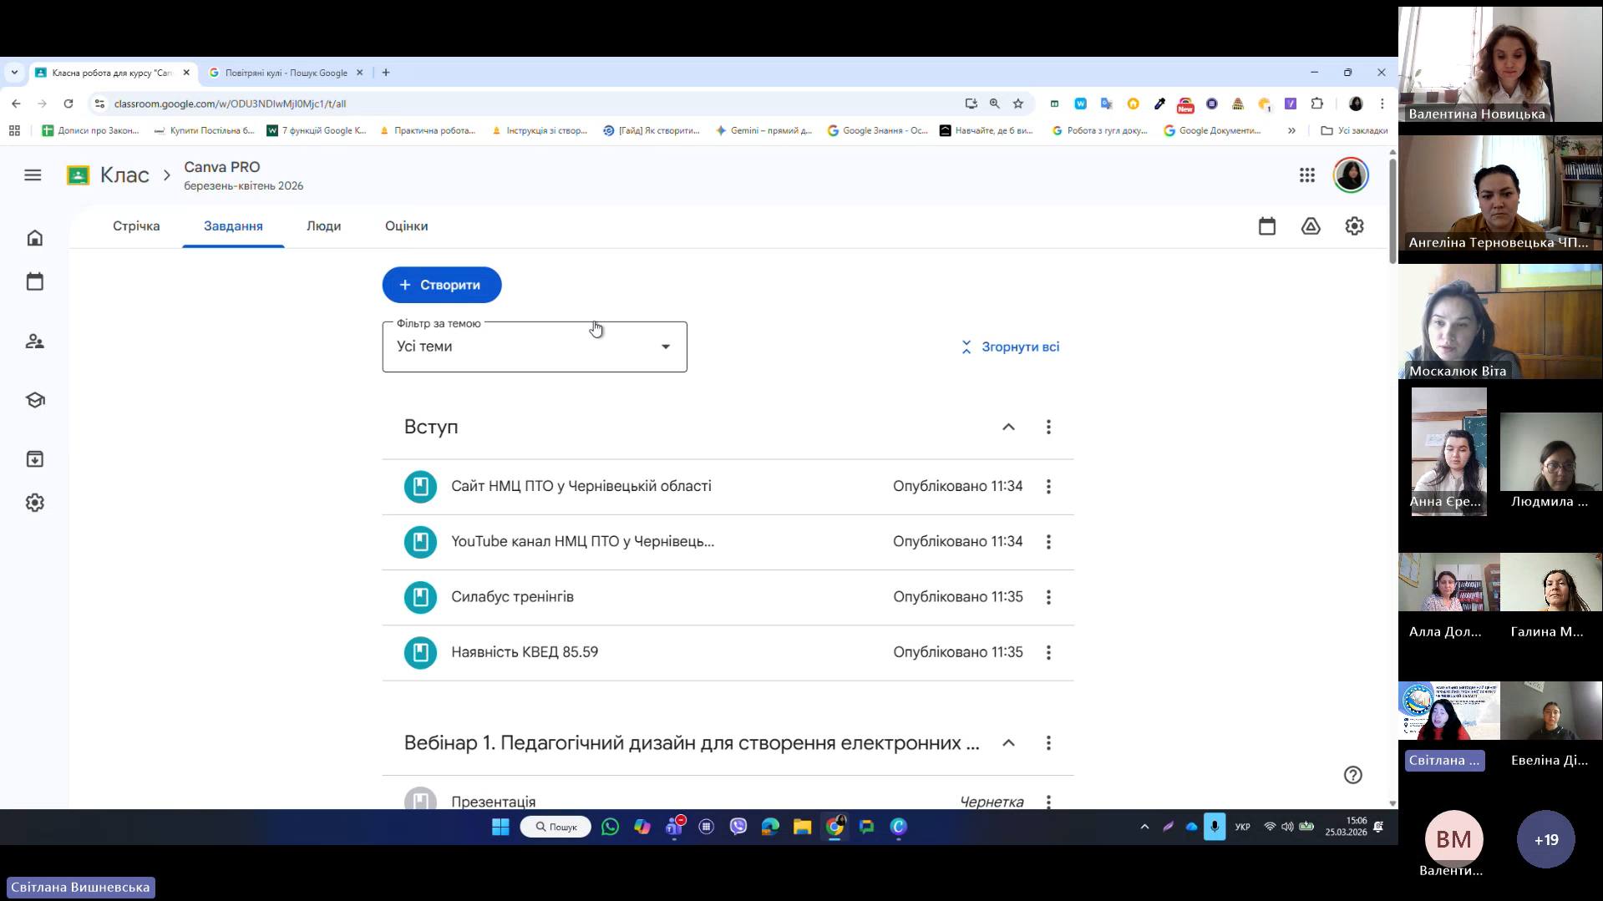This screenshot has height=901, width=1603.
Task: Open archived classes icon in sidebar
Action: click(34, 459)
